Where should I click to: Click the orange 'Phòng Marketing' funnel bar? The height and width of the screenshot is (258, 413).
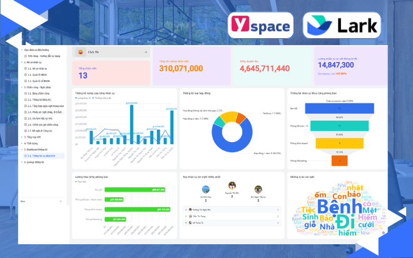[340, 161]
